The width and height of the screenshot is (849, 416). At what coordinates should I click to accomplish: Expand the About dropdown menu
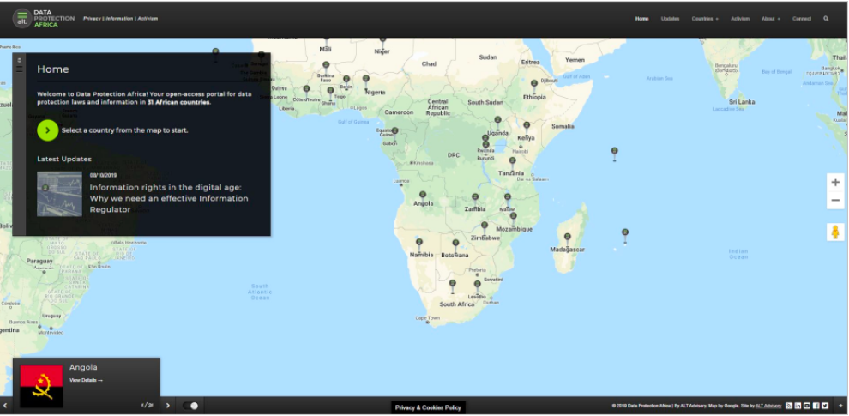tap(770, 18)
